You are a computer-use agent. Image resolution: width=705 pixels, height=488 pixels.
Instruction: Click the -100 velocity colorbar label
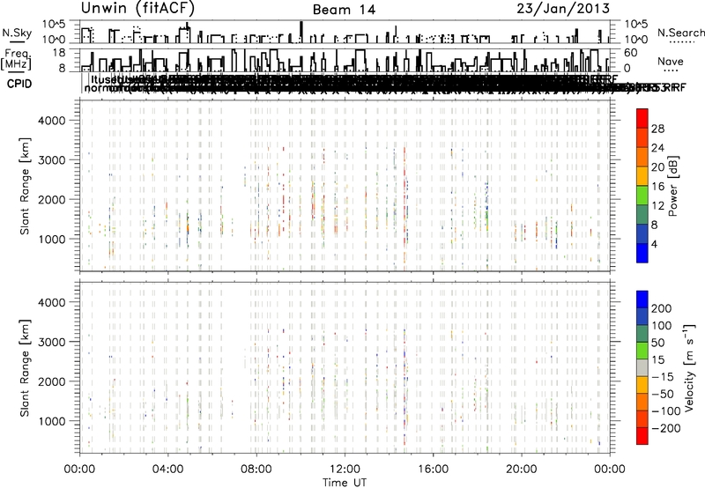point(665,411)
